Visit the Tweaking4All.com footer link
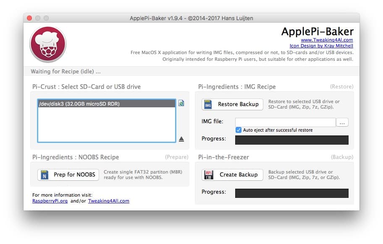Screen dimensions: 383x244 [x=108, y=201]
